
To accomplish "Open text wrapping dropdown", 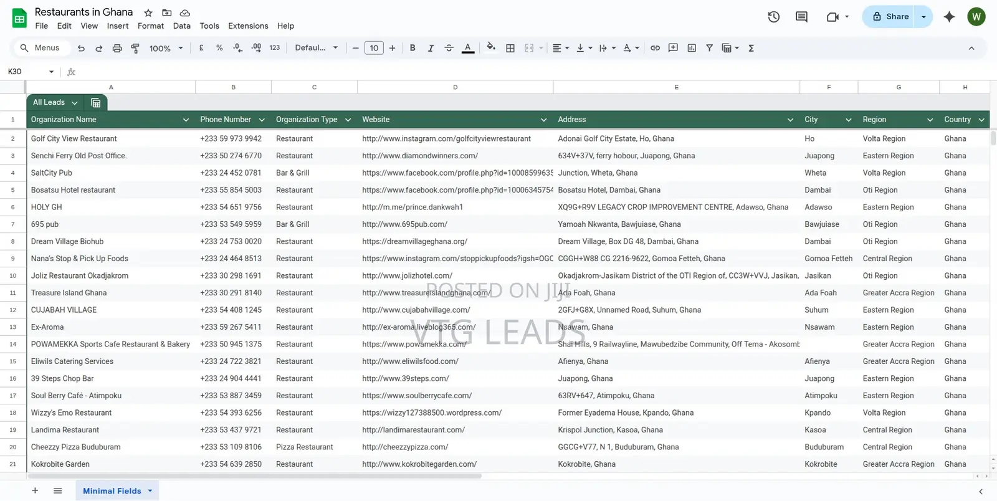I will tap(607, 48).
